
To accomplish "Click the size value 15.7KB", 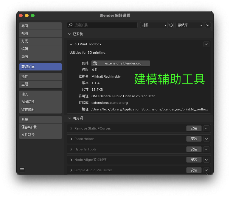I will [97, 90].
